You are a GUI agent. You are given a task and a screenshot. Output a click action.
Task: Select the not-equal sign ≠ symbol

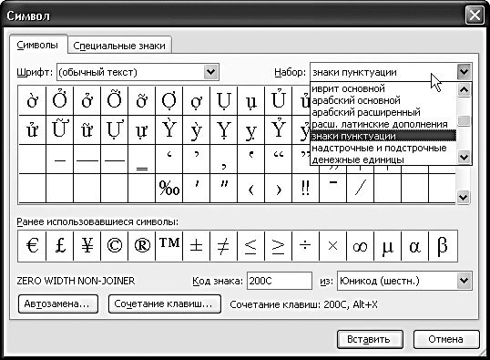(224, 246)
